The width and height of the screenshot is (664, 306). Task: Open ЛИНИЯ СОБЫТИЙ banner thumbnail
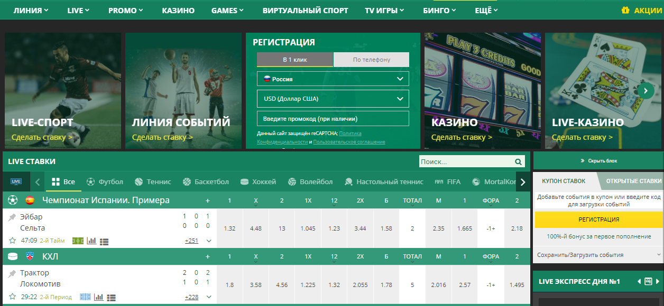pyautogui.click(x=183, y=91)
